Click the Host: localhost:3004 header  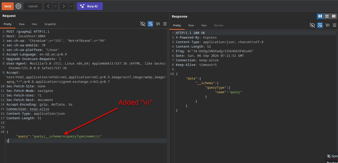pos(26,36)
